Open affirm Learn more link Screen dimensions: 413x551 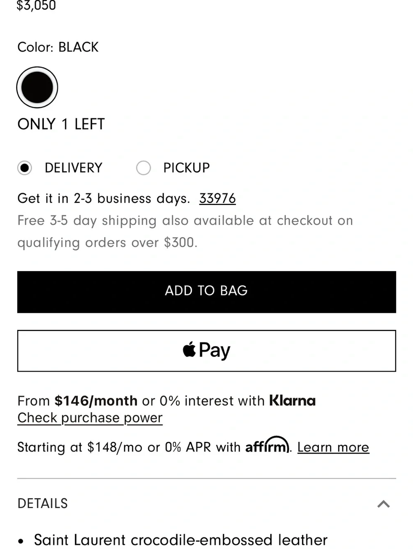pos(333,447)
